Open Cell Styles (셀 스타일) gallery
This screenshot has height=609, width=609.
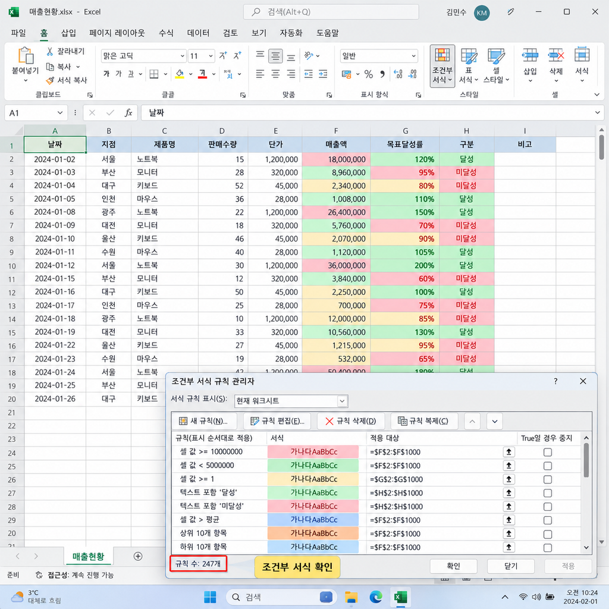point(496,66)
